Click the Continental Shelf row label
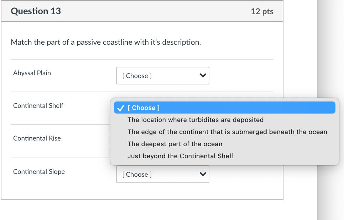 (x=38, y=105)
